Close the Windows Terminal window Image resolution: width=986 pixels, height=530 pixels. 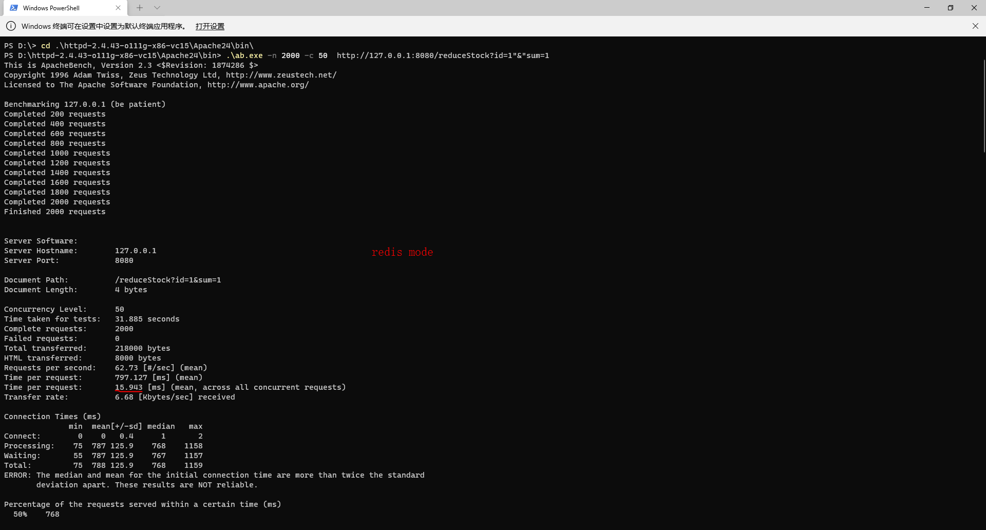pyautogui.click(x=974, y=8)
